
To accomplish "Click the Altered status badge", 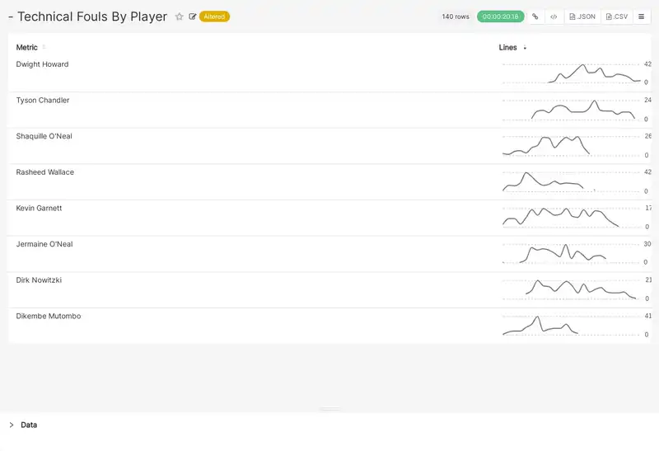I will coord(214,16).
